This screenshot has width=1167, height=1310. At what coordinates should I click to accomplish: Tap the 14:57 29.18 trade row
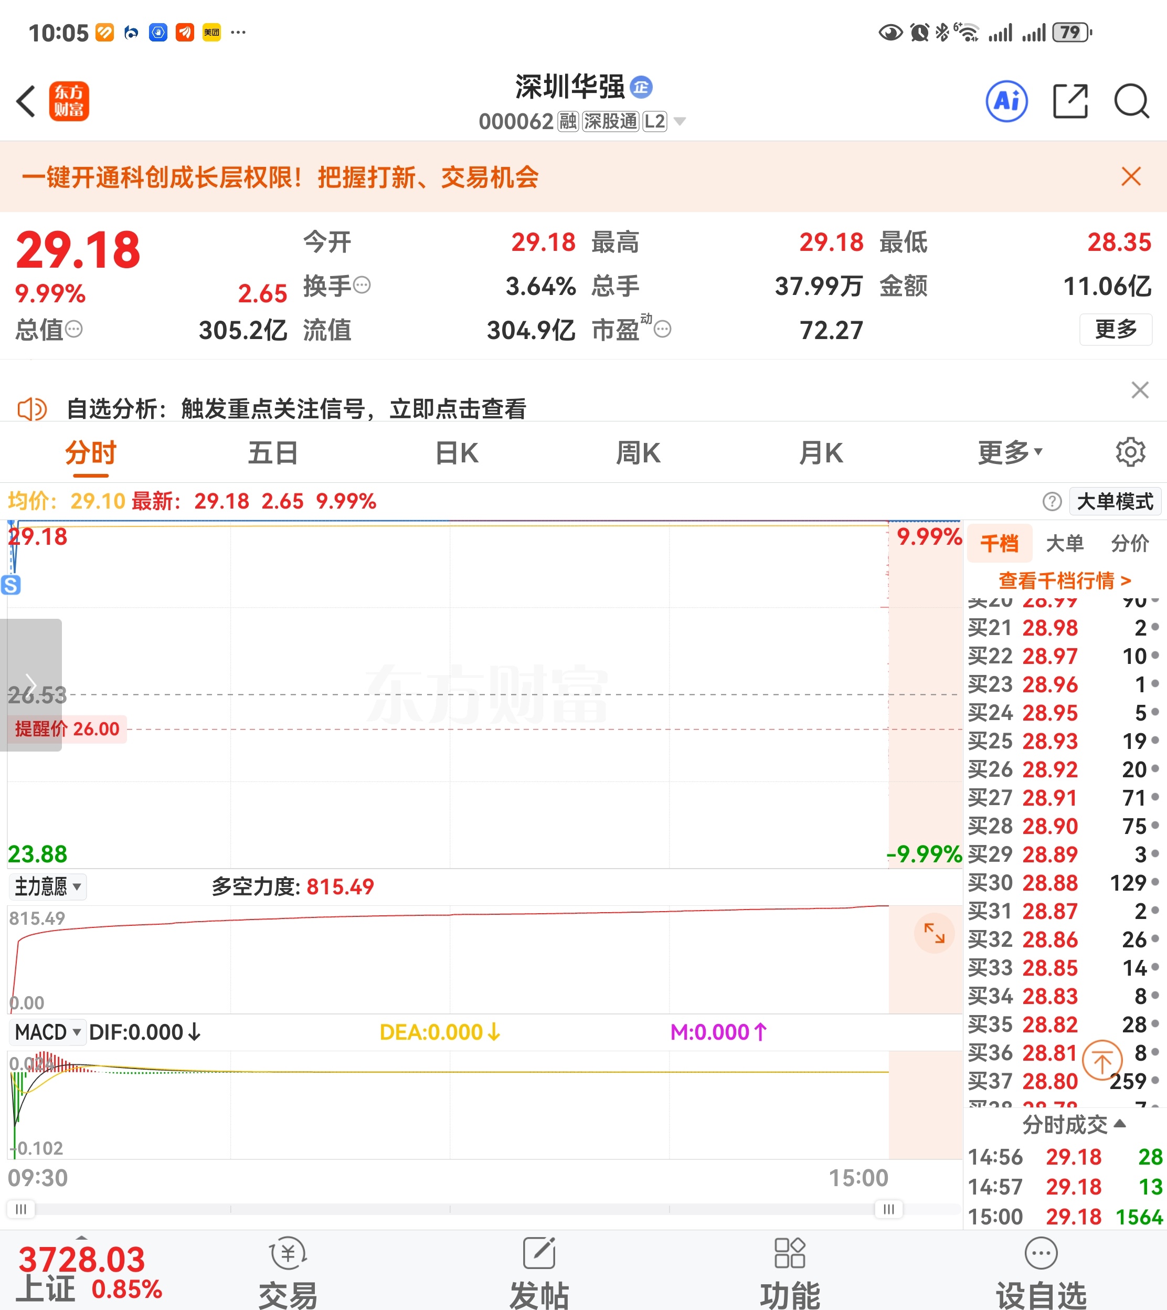coord(1065,1187)
